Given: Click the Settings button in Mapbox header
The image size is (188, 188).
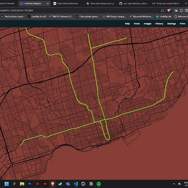Looking at the screenshot, I should click(171, 24).
